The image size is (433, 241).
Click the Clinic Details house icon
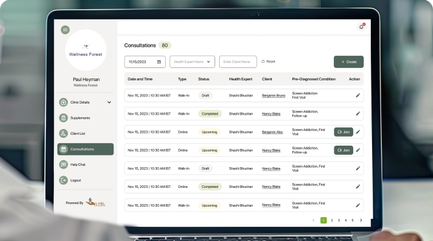(x=64, y=102)
